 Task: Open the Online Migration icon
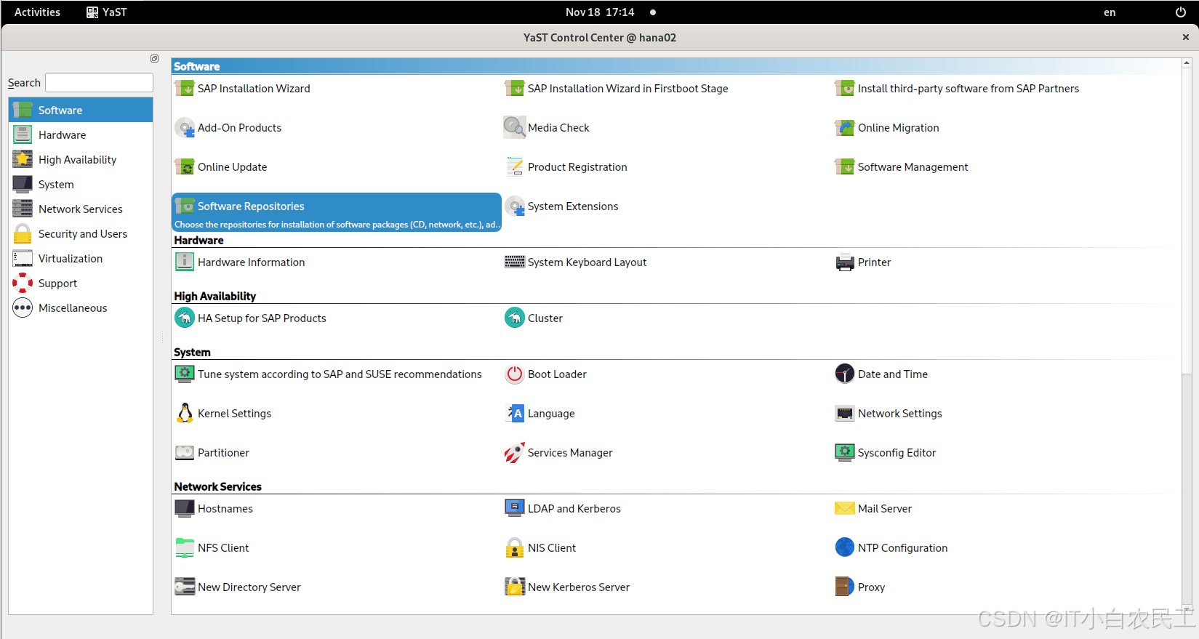[845, 128]
